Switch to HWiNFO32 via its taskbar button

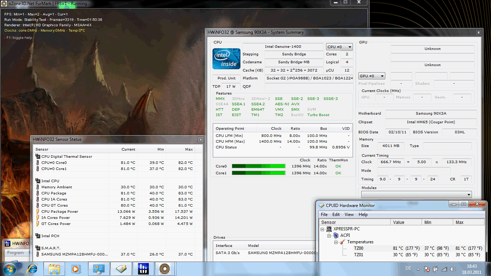143,269
